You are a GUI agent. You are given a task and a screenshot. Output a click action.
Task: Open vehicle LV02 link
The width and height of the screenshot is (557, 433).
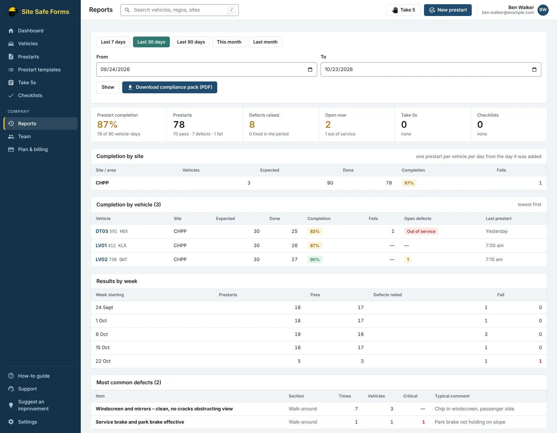[102, 260]
